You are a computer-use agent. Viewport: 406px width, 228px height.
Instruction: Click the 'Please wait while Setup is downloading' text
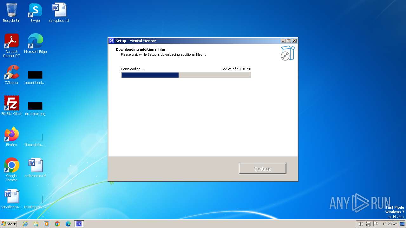click(x=163, y=54)
